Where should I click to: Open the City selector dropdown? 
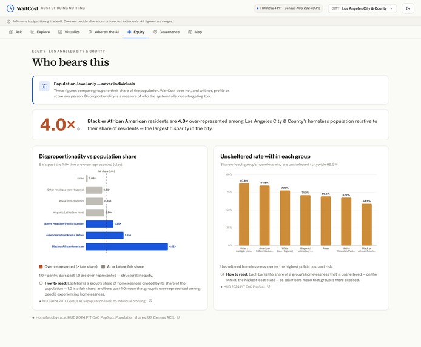pyautogui.click(x=362, y=8)
